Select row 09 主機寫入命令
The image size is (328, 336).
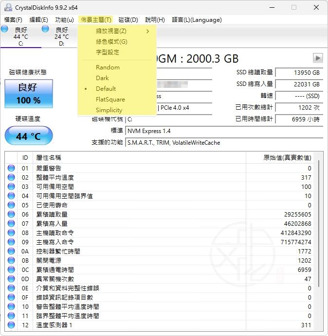(x=160, y=242)
